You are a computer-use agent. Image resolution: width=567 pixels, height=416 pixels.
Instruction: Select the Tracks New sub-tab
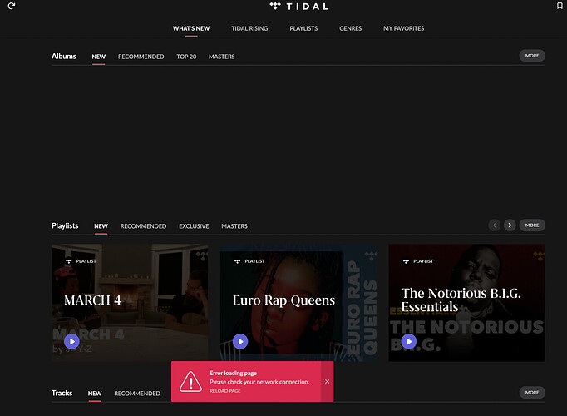point(95,394)
